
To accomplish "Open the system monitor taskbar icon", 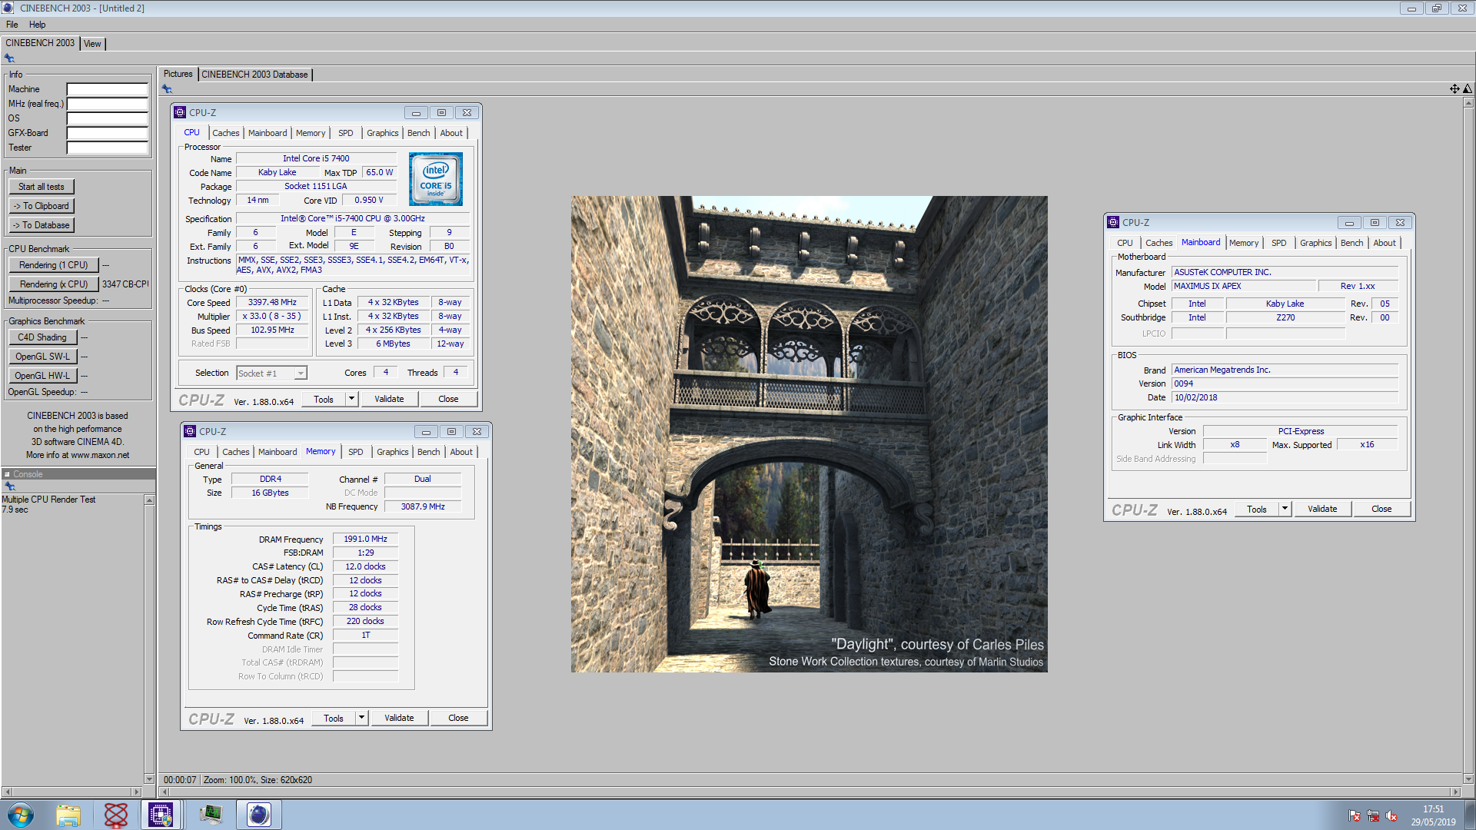I will 211,815.
